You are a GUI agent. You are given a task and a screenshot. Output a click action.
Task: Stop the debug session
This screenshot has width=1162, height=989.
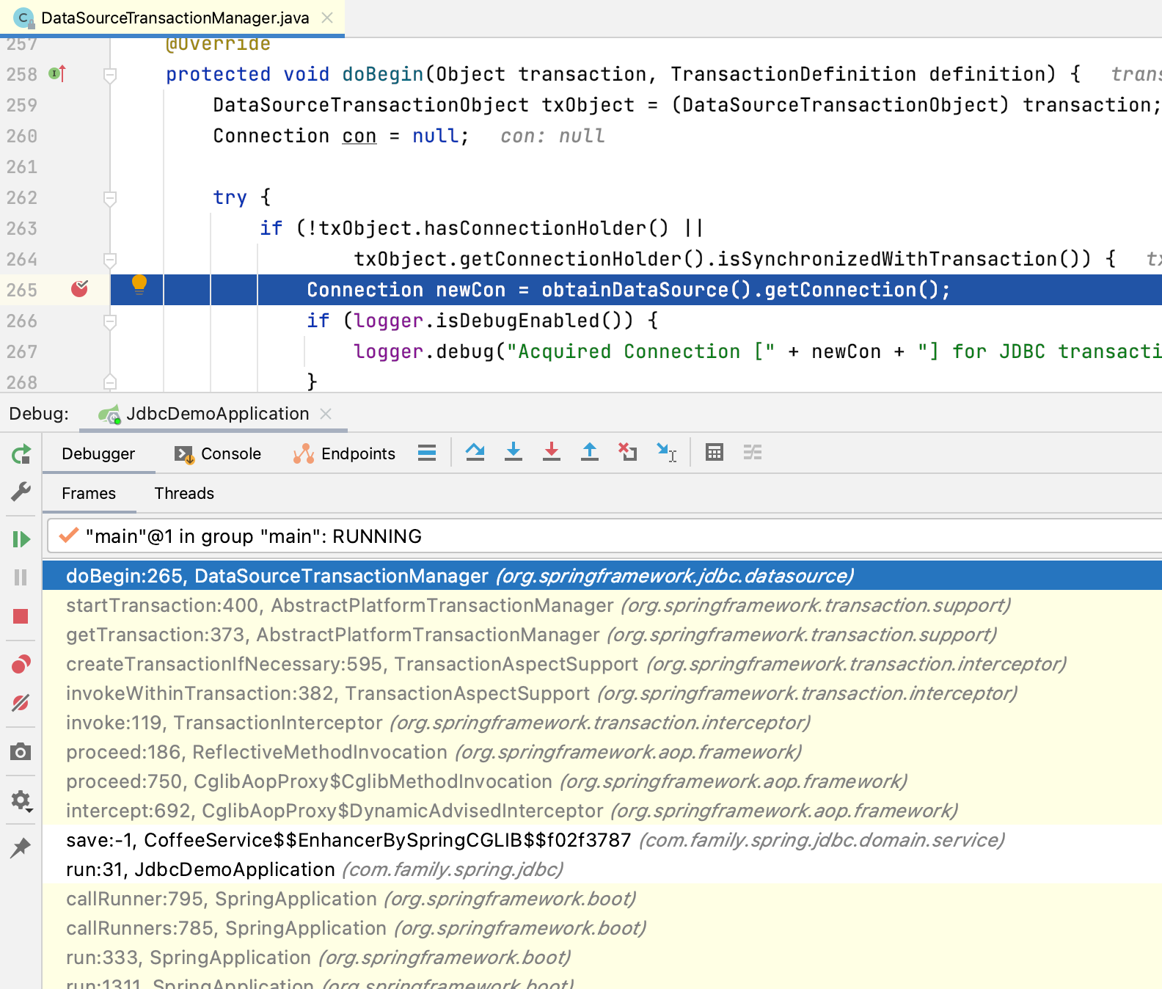click(21, 616)
